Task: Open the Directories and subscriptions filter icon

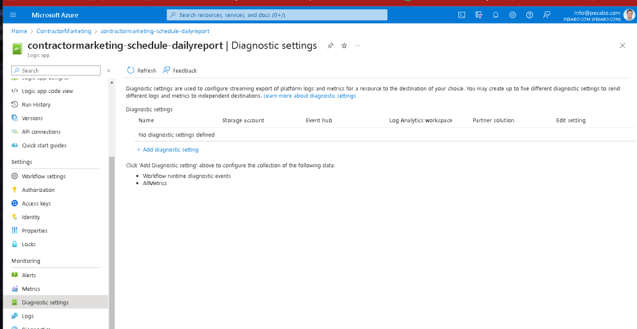Action: pos(479,15)
